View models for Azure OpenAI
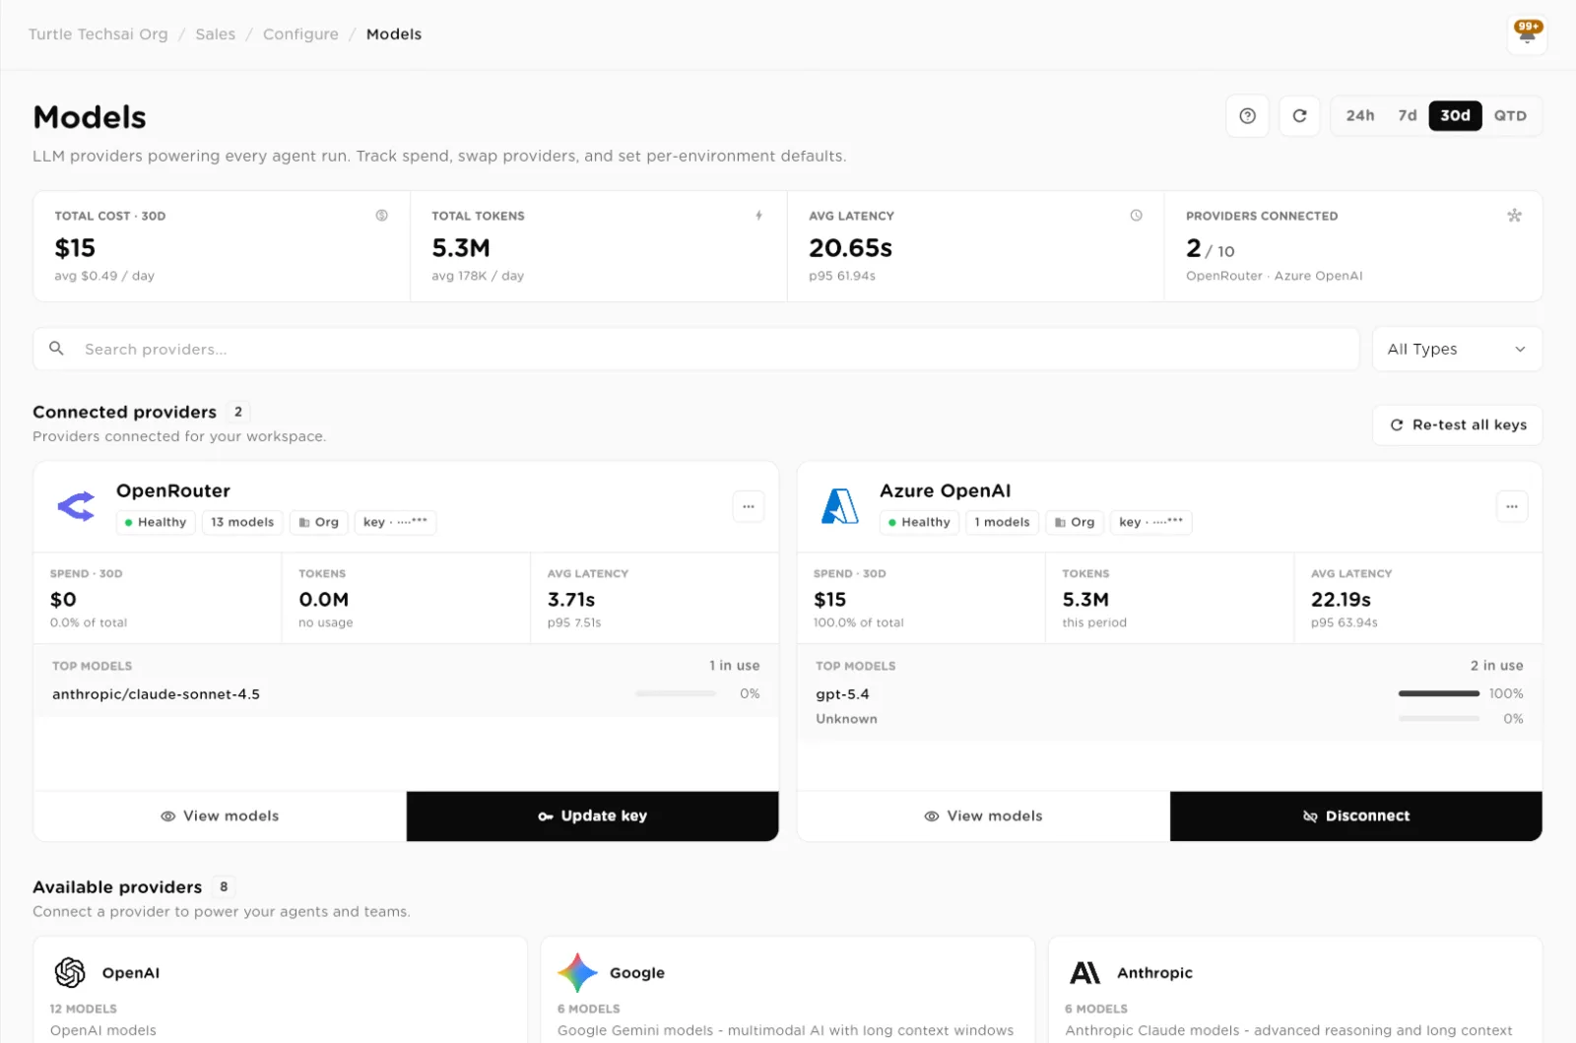 [x=983, y=815]
